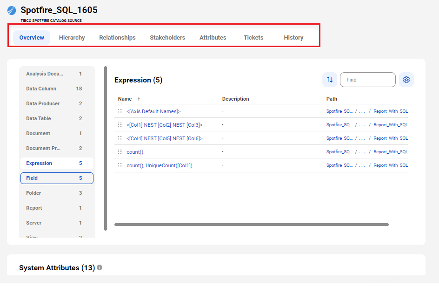Switch to the Overview tab
The width and height of the screenshot is (439, 287).
pos(32,38)
